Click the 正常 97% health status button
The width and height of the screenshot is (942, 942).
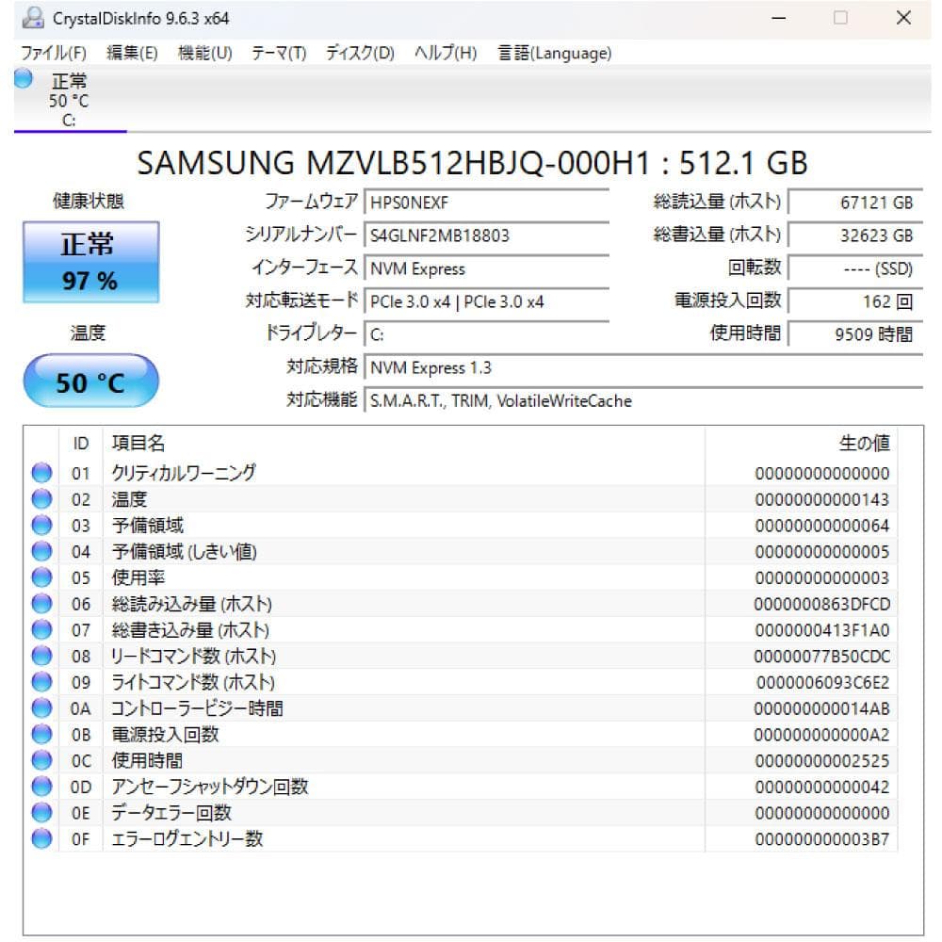pyautogui.click(x=89, y=260)
